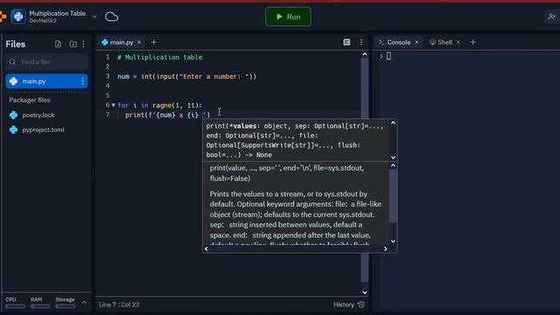
Task: Click documentation popup scroll right arrow
Action: click(x=385, y=248)
